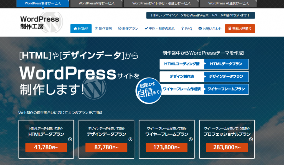Click the 制作途中からWordPressテーマを作成! heading
The height and width of the screenshot is (165, 284).
(x=203, y=53)
